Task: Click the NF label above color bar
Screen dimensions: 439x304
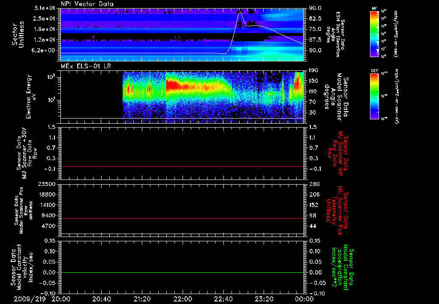Action: [x=375, y=9]
